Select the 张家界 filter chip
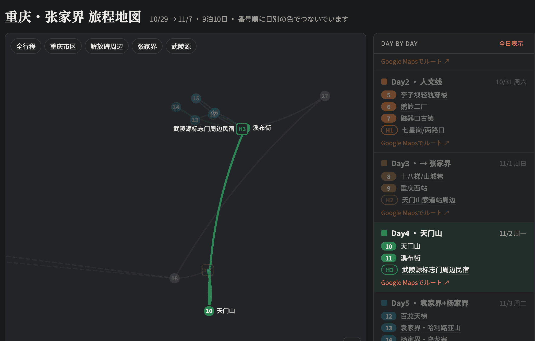The width and height of the screenshot is (535, 341). point(147,46)
